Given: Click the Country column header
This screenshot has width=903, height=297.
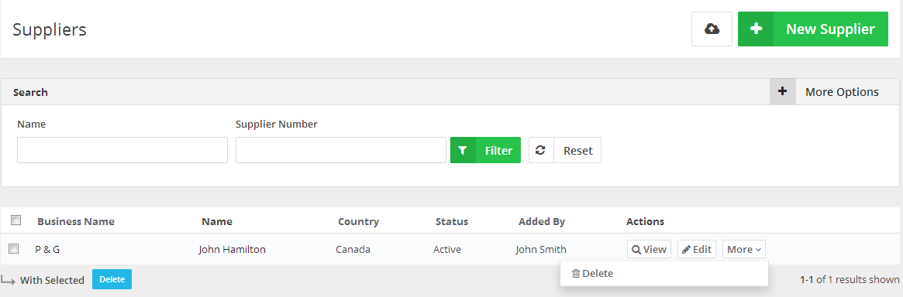Looking at the screenshot, I should pyautogui.click(x=358, y=221).
